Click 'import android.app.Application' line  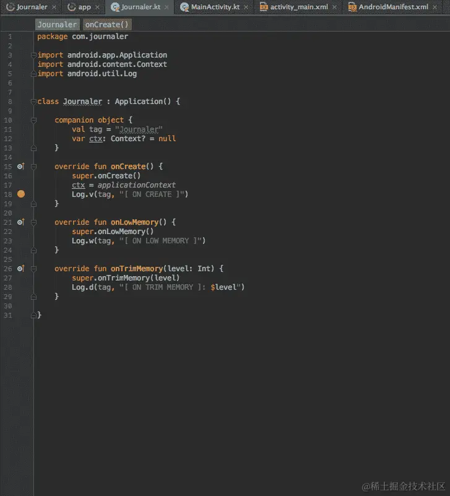102,55
